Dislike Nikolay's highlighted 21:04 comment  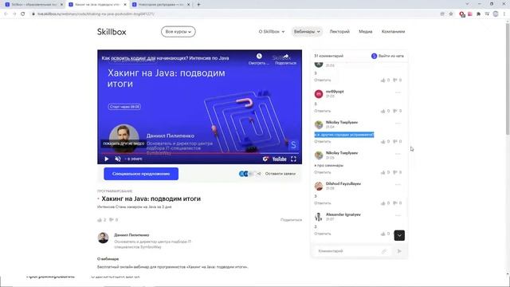pyautogui.click(x=395, y=142)
